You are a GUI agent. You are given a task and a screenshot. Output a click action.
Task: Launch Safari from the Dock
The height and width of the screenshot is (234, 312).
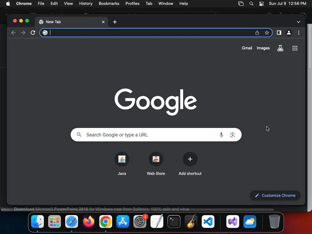pos(72,222)
